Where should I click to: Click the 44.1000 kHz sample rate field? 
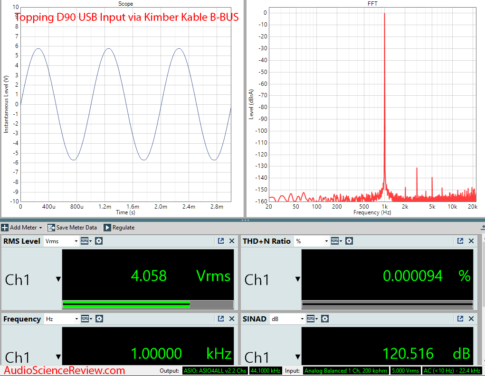pyautogui.click(x=266, y=370)
